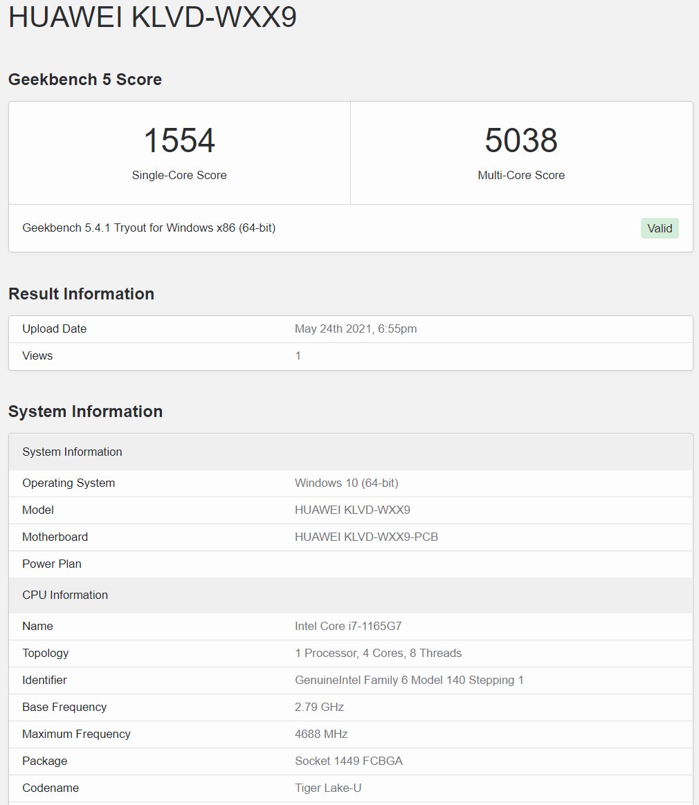
Task: Click the Socket 1449 FCBGA package value
Action: tap(349, 761)
